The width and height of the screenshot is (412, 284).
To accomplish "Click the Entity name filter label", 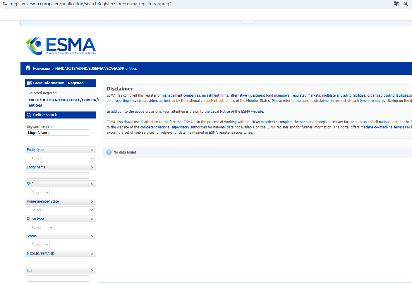I will 36,167.
